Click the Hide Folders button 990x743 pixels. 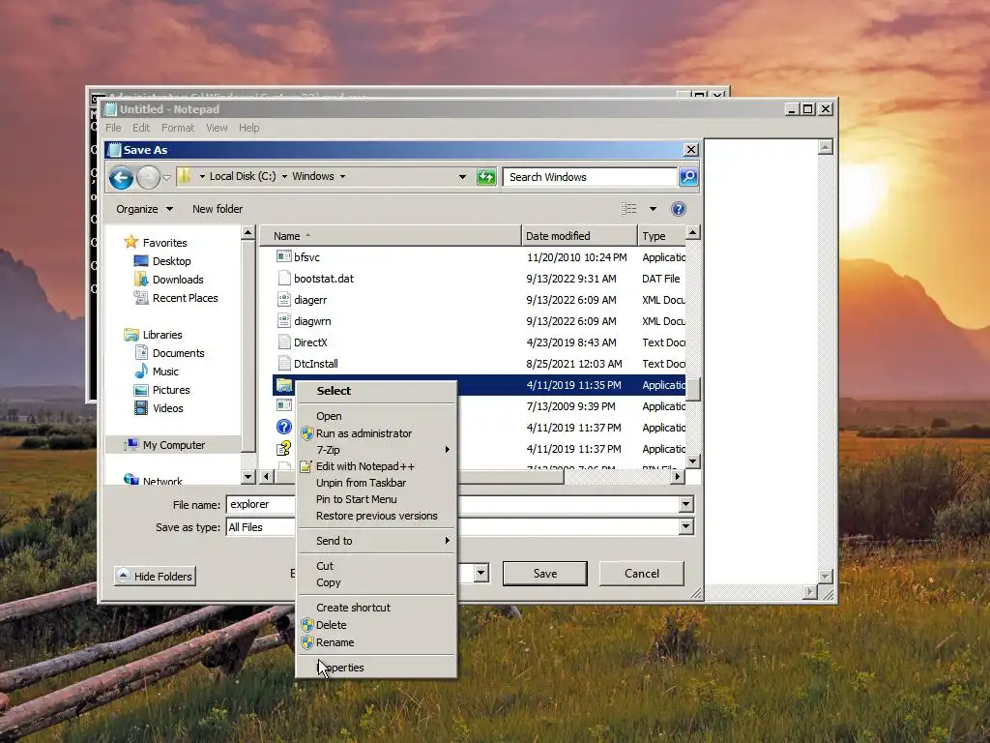[x=156, y=577]
